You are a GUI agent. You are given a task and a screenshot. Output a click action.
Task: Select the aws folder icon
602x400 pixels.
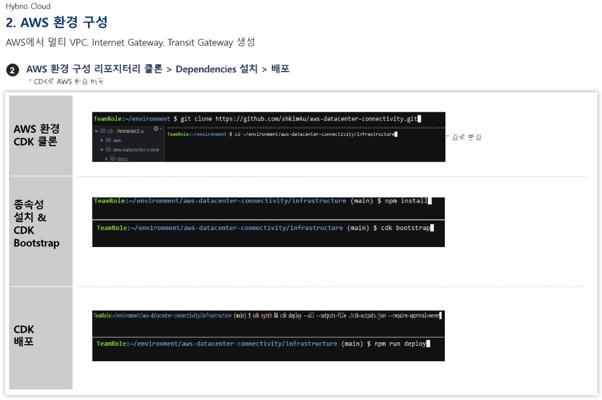(x=108, y=140)
